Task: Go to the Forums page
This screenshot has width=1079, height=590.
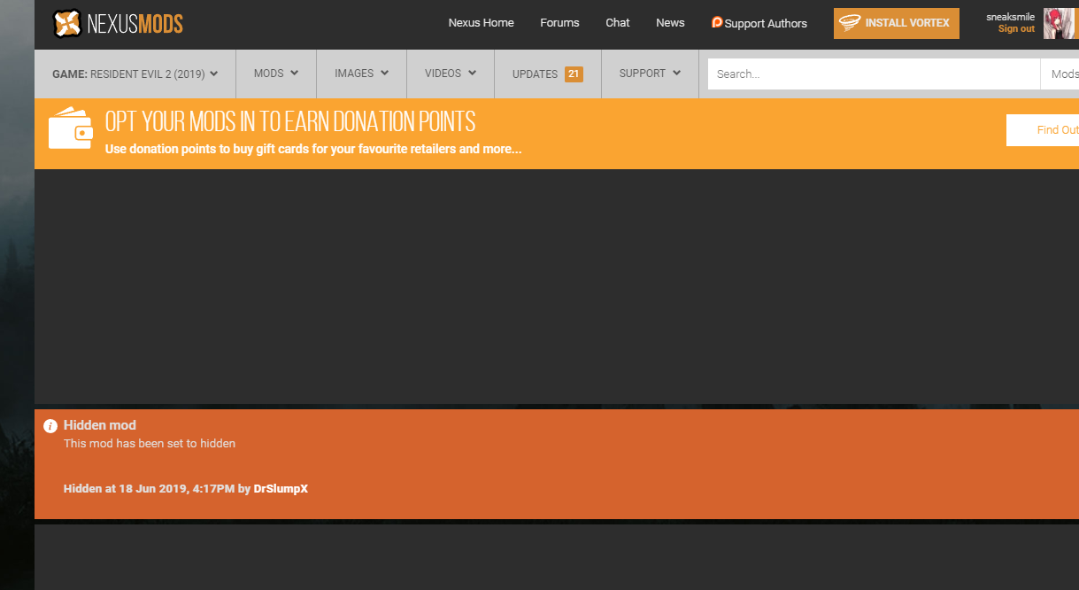Action: click(x=559, y=23)
